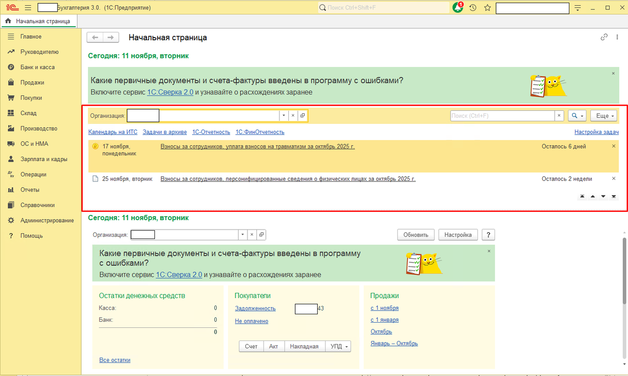Image resolution: width=628 pixels, height=376 pixels.
Task: Dismiss the 25 ноября task row
Action: [614, 179]
